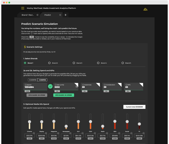Click the info icon next to Sale (units)
Screen dimensions: 169x144
point(56,85)
